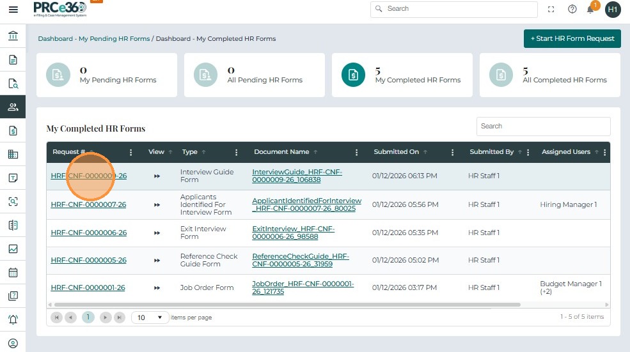The width and height of the screenshot is (630, 352).
Task: Open the help question mark icon
Action: 572,9
